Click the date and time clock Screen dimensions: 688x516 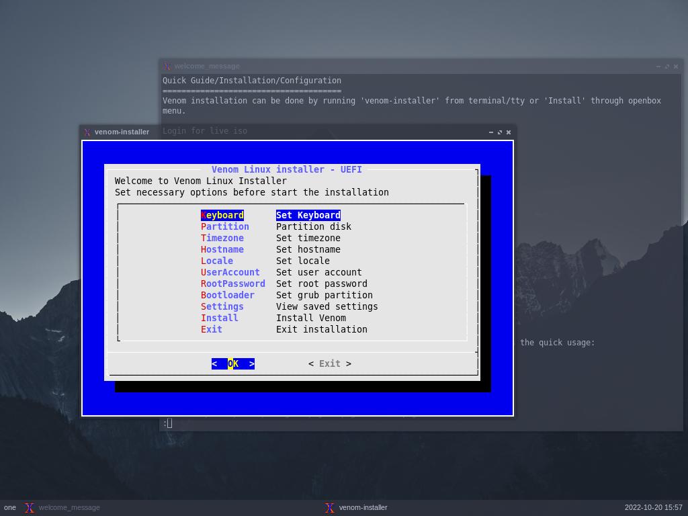click(653, 508)
